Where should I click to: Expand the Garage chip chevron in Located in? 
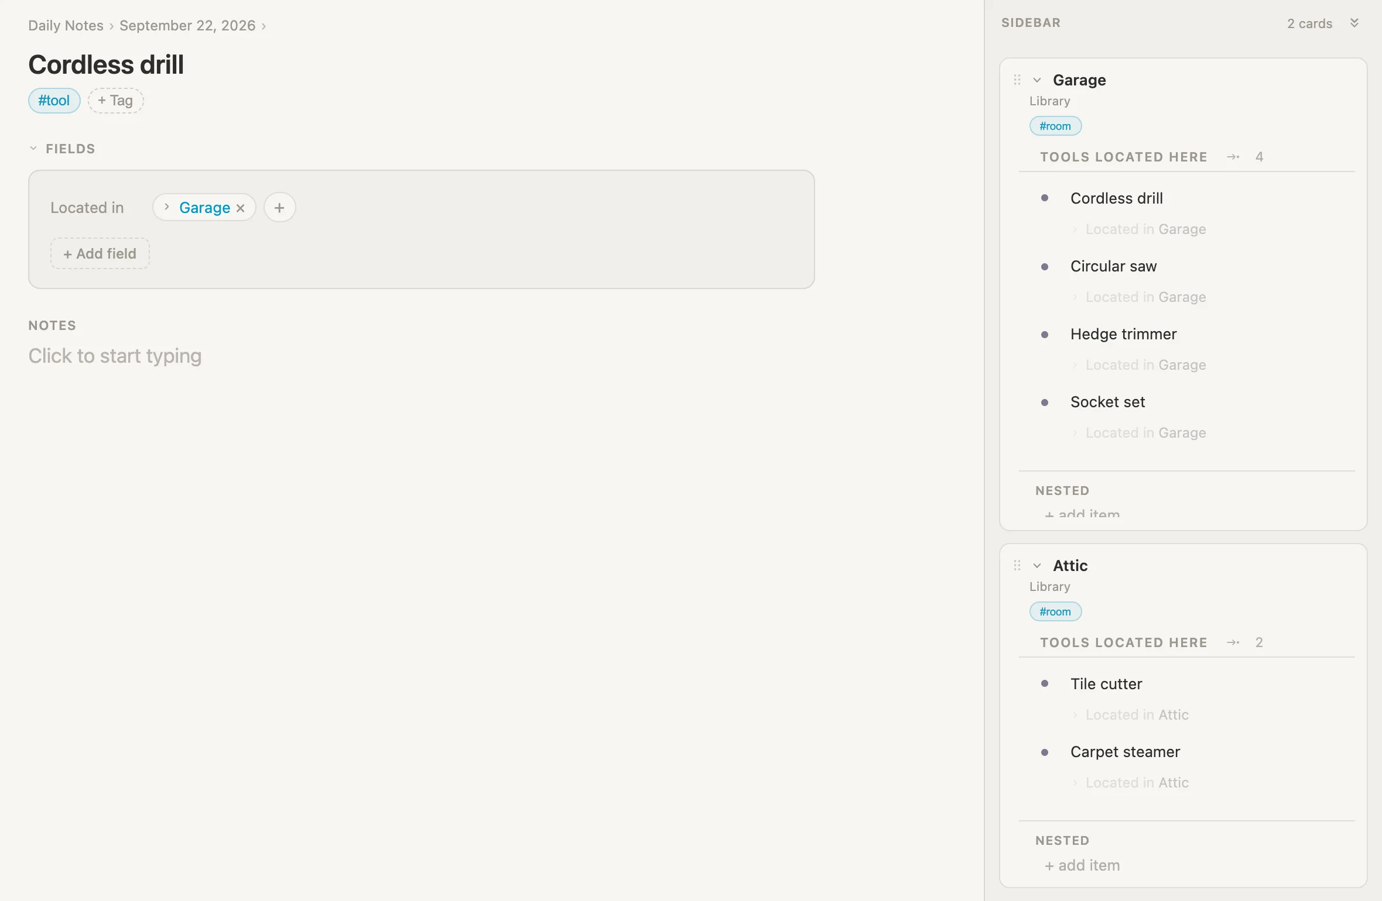[166, 207]
